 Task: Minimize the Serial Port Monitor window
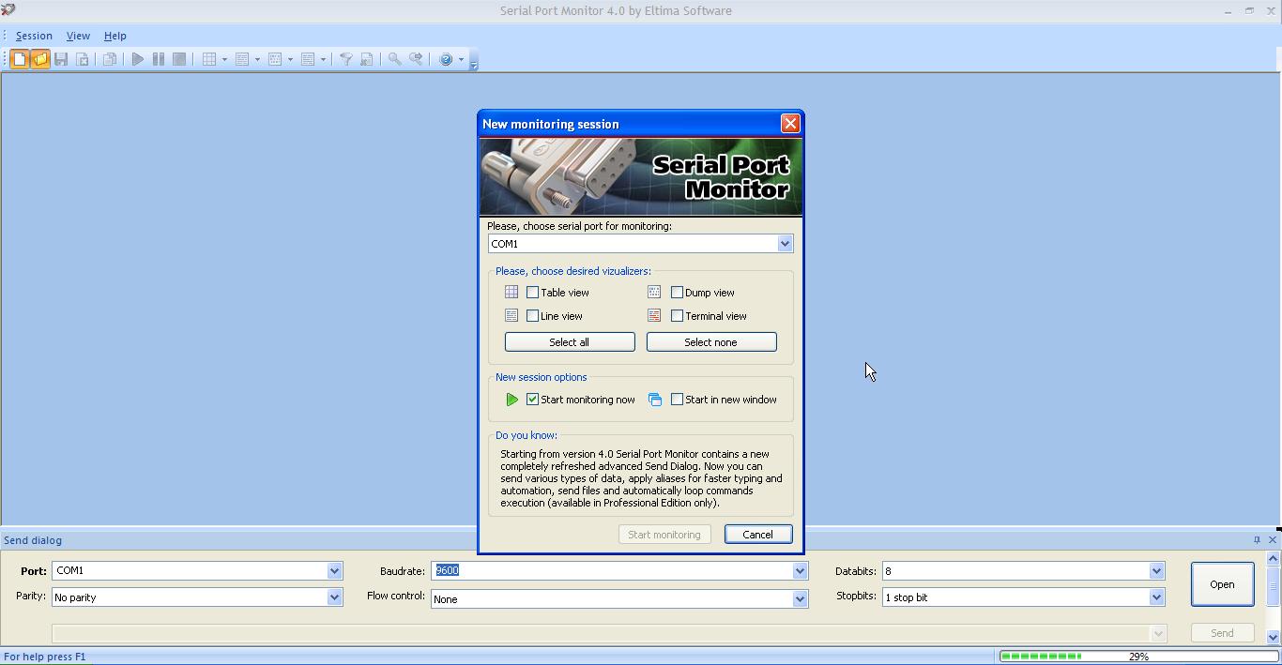click(1228, 10)
